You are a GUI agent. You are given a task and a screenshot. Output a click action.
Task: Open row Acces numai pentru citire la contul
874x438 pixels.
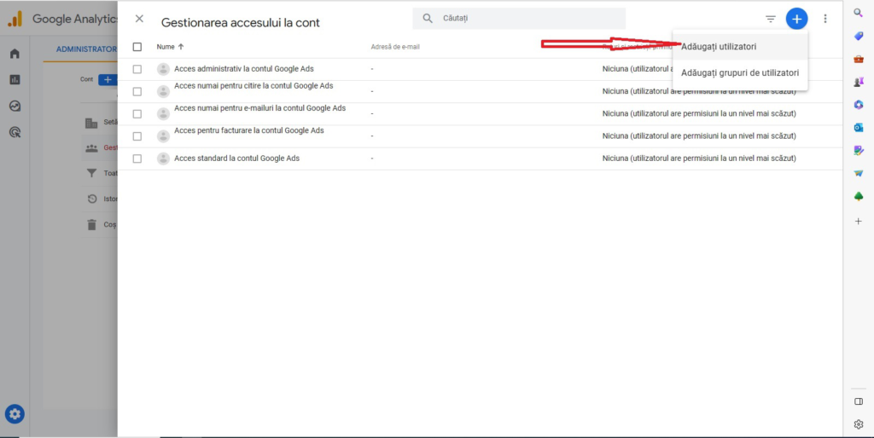tap(480, 91)
